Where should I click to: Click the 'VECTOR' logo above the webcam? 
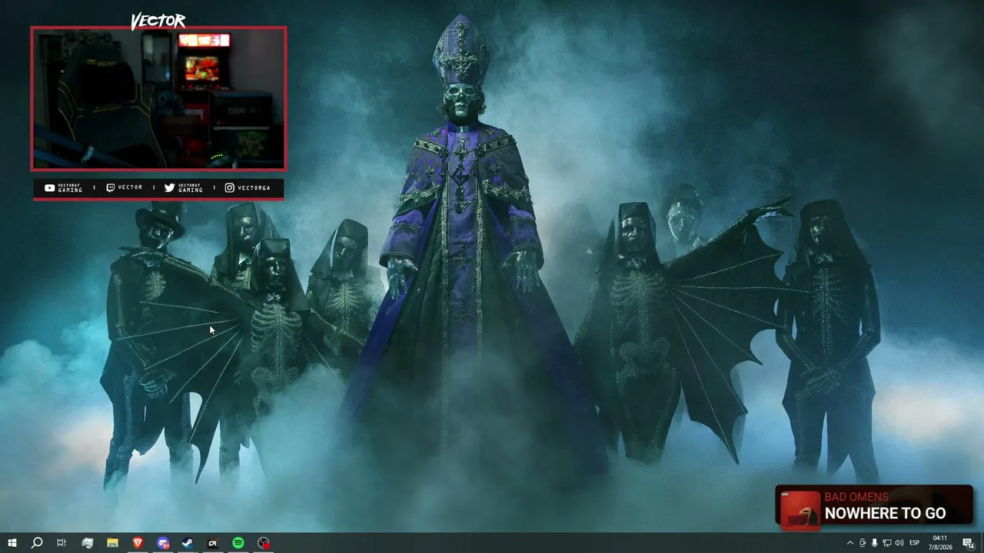coord(158,22)
